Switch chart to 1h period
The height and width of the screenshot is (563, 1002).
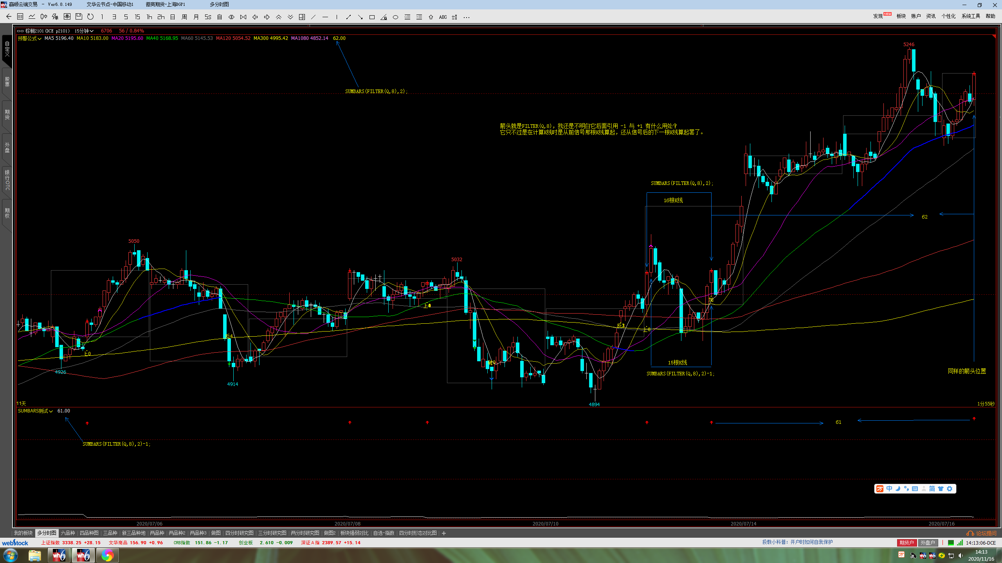tap(149, 17)
